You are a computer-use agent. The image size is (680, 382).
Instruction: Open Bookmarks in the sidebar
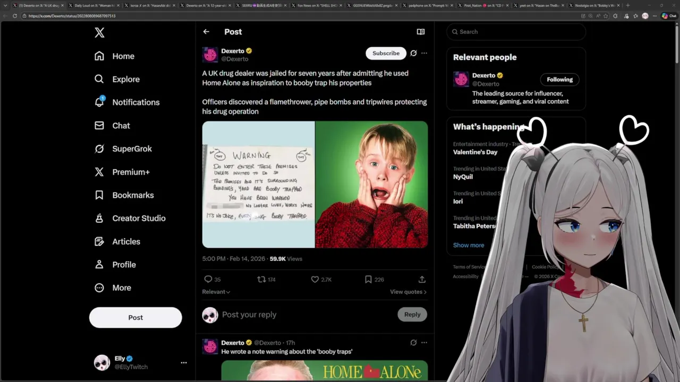point(124,195)
